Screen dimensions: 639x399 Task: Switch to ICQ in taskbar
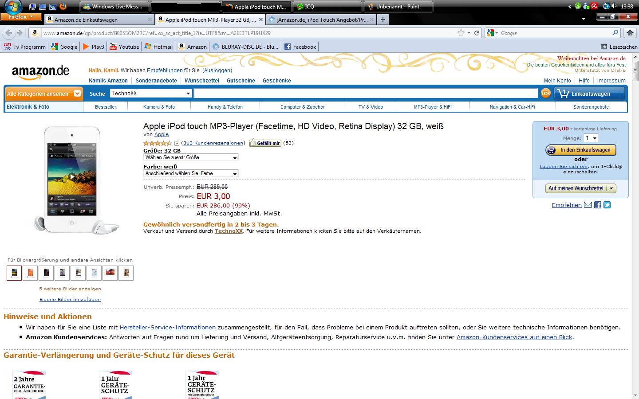(x=327, y=6)
